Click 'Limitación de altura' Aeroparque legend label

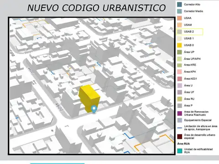[x=201, y=128]
